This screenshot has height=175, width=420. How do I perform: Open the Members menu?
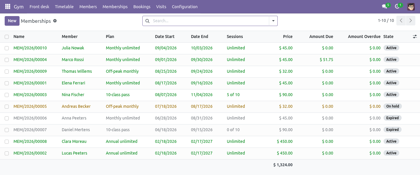pos(88,6)
